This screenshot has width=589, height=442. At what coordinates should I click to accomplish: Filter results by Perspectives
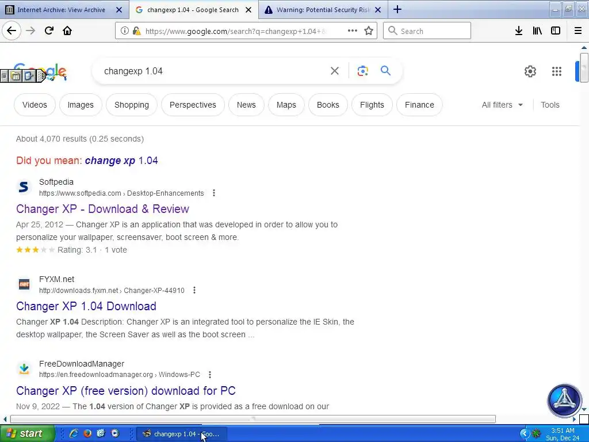193,105
